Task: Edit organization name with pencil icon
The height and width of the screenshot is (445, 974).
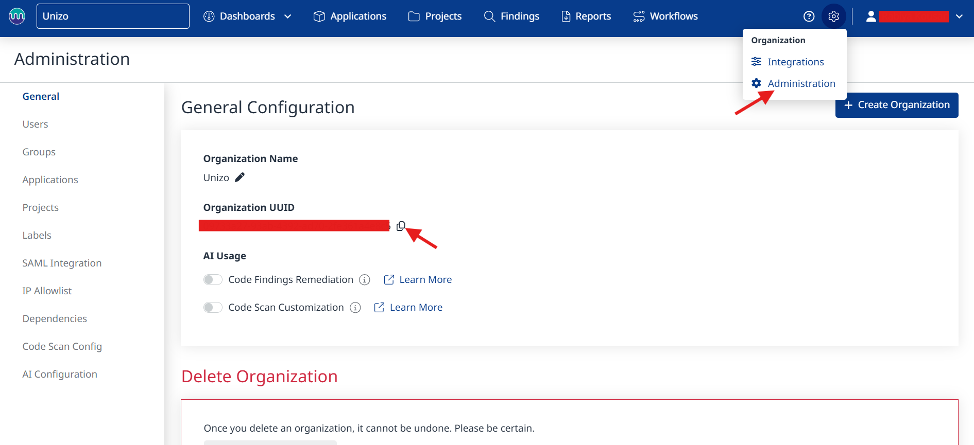Action: pyautogui.click(x=240, y=177)
